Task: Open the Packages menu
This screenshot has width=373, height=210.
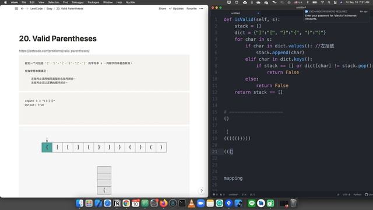Action: [x=93, y=2]
